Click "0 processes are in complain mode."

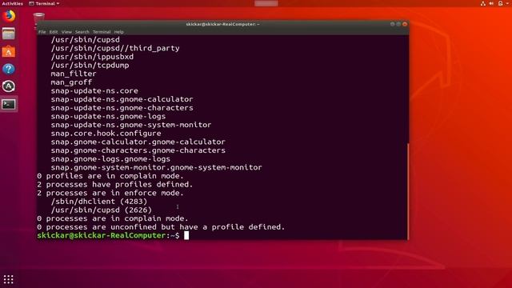[113, 218]
